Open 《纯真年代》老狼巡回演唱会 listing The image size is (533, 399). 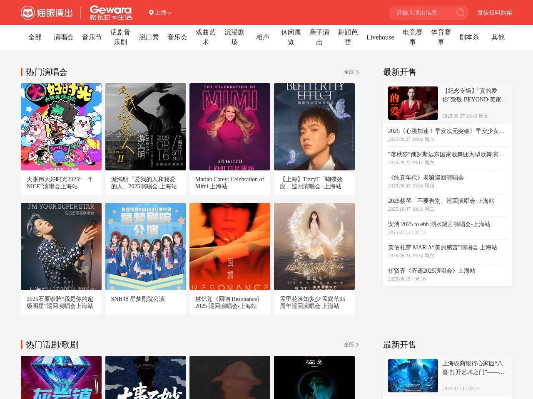pos(448,181)
